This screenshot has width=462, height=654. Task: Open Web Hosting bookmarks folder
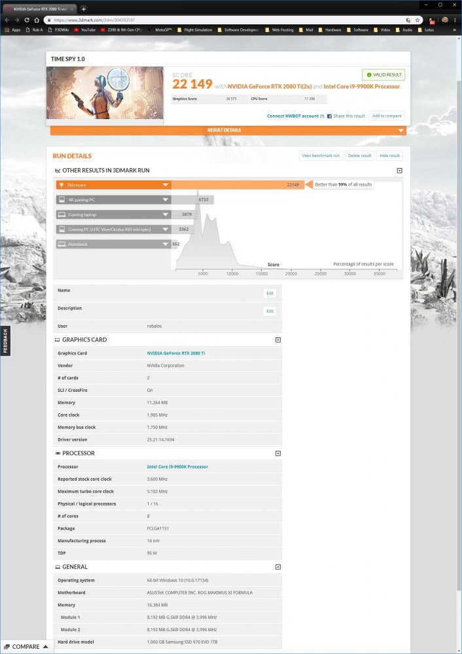pyautogui.click(x=279, y=30)
